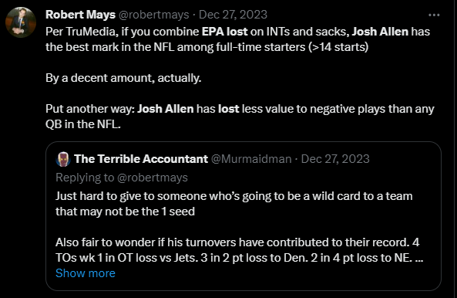Click the @robertmays handle in tweet header
Screen dimensions: 457x298
pos(153,15)
